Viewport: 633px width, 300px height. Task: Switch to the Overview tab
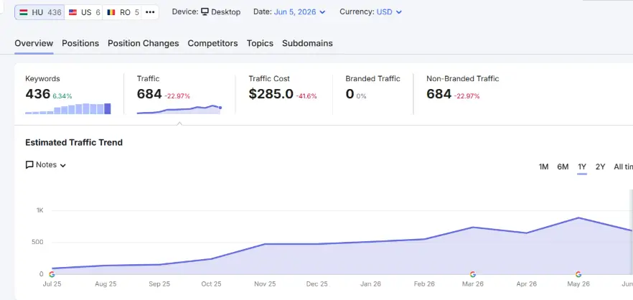[34, 43]
